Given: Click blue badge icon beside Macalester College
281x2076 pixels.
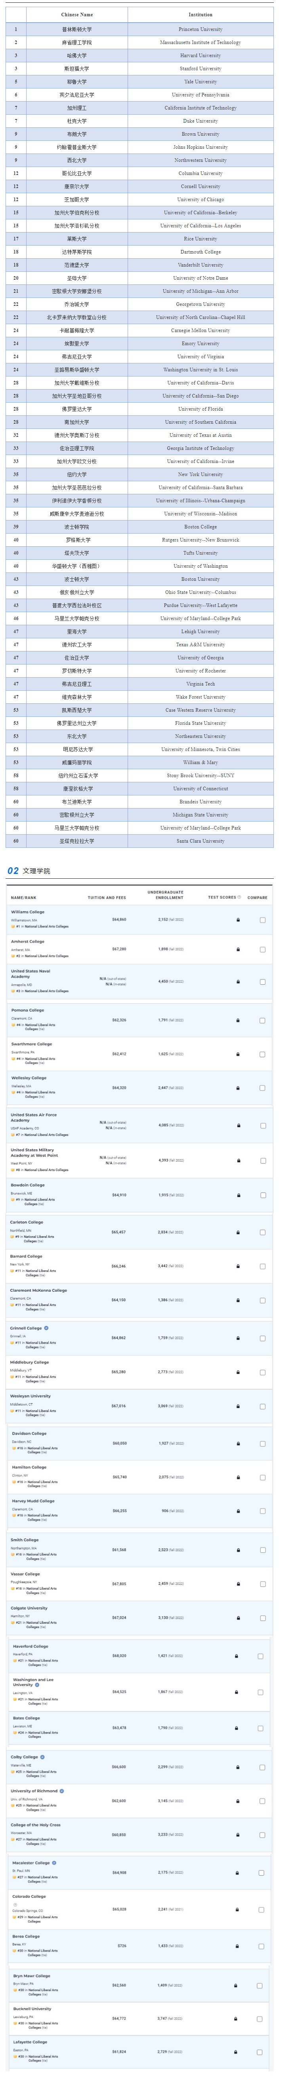Looking at the screenshot, I should (x=53, y=1863).
